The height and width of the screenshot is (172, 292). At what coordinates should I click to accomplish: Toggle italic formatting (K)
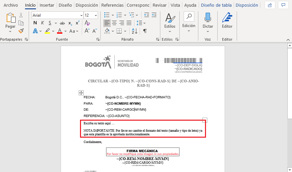(x=42, y=23)
